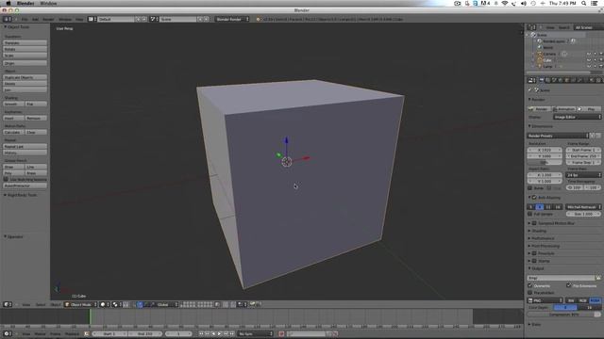Expand the Shading panel in render properties

[530, 231]
